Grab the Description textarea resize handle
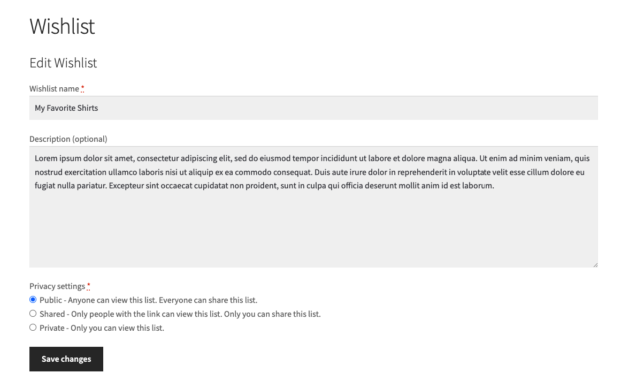This screenshot has width=629, height=388. 595,264
